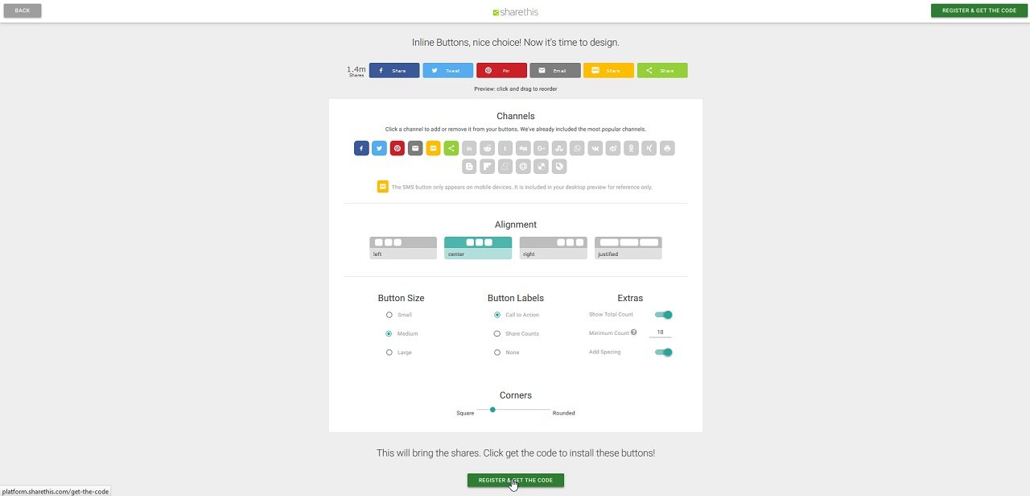Add the Google Plus channel icon
Screen dimensions: 1030x496
tap(541, 148)
